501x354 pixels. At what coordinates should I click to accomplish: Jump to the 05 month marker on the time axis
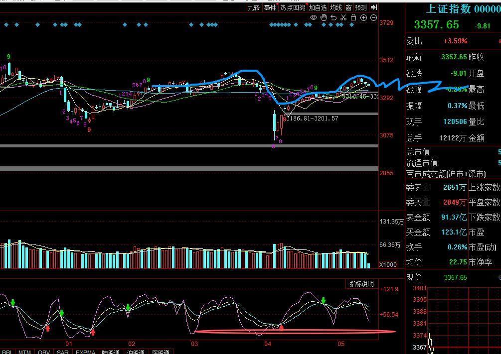click(x=341, y=344)
